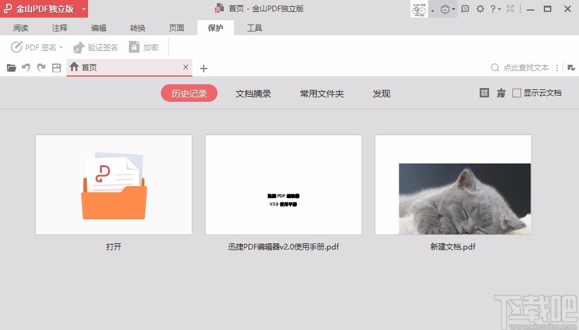Click the 点此查找文本 search field

click(x=520, y=67)
